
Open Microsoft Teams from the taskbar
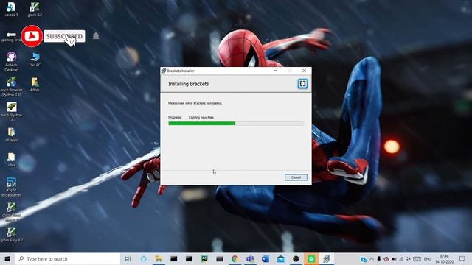click(250, 258)
